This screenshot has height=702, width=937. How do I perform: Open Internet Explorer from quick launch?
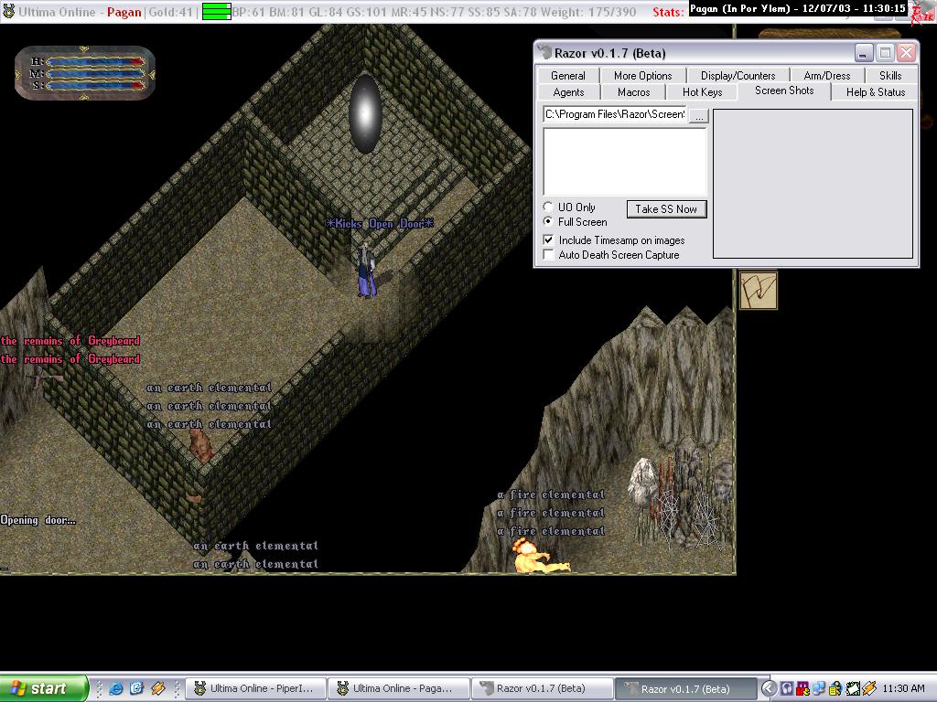(116, 688)
